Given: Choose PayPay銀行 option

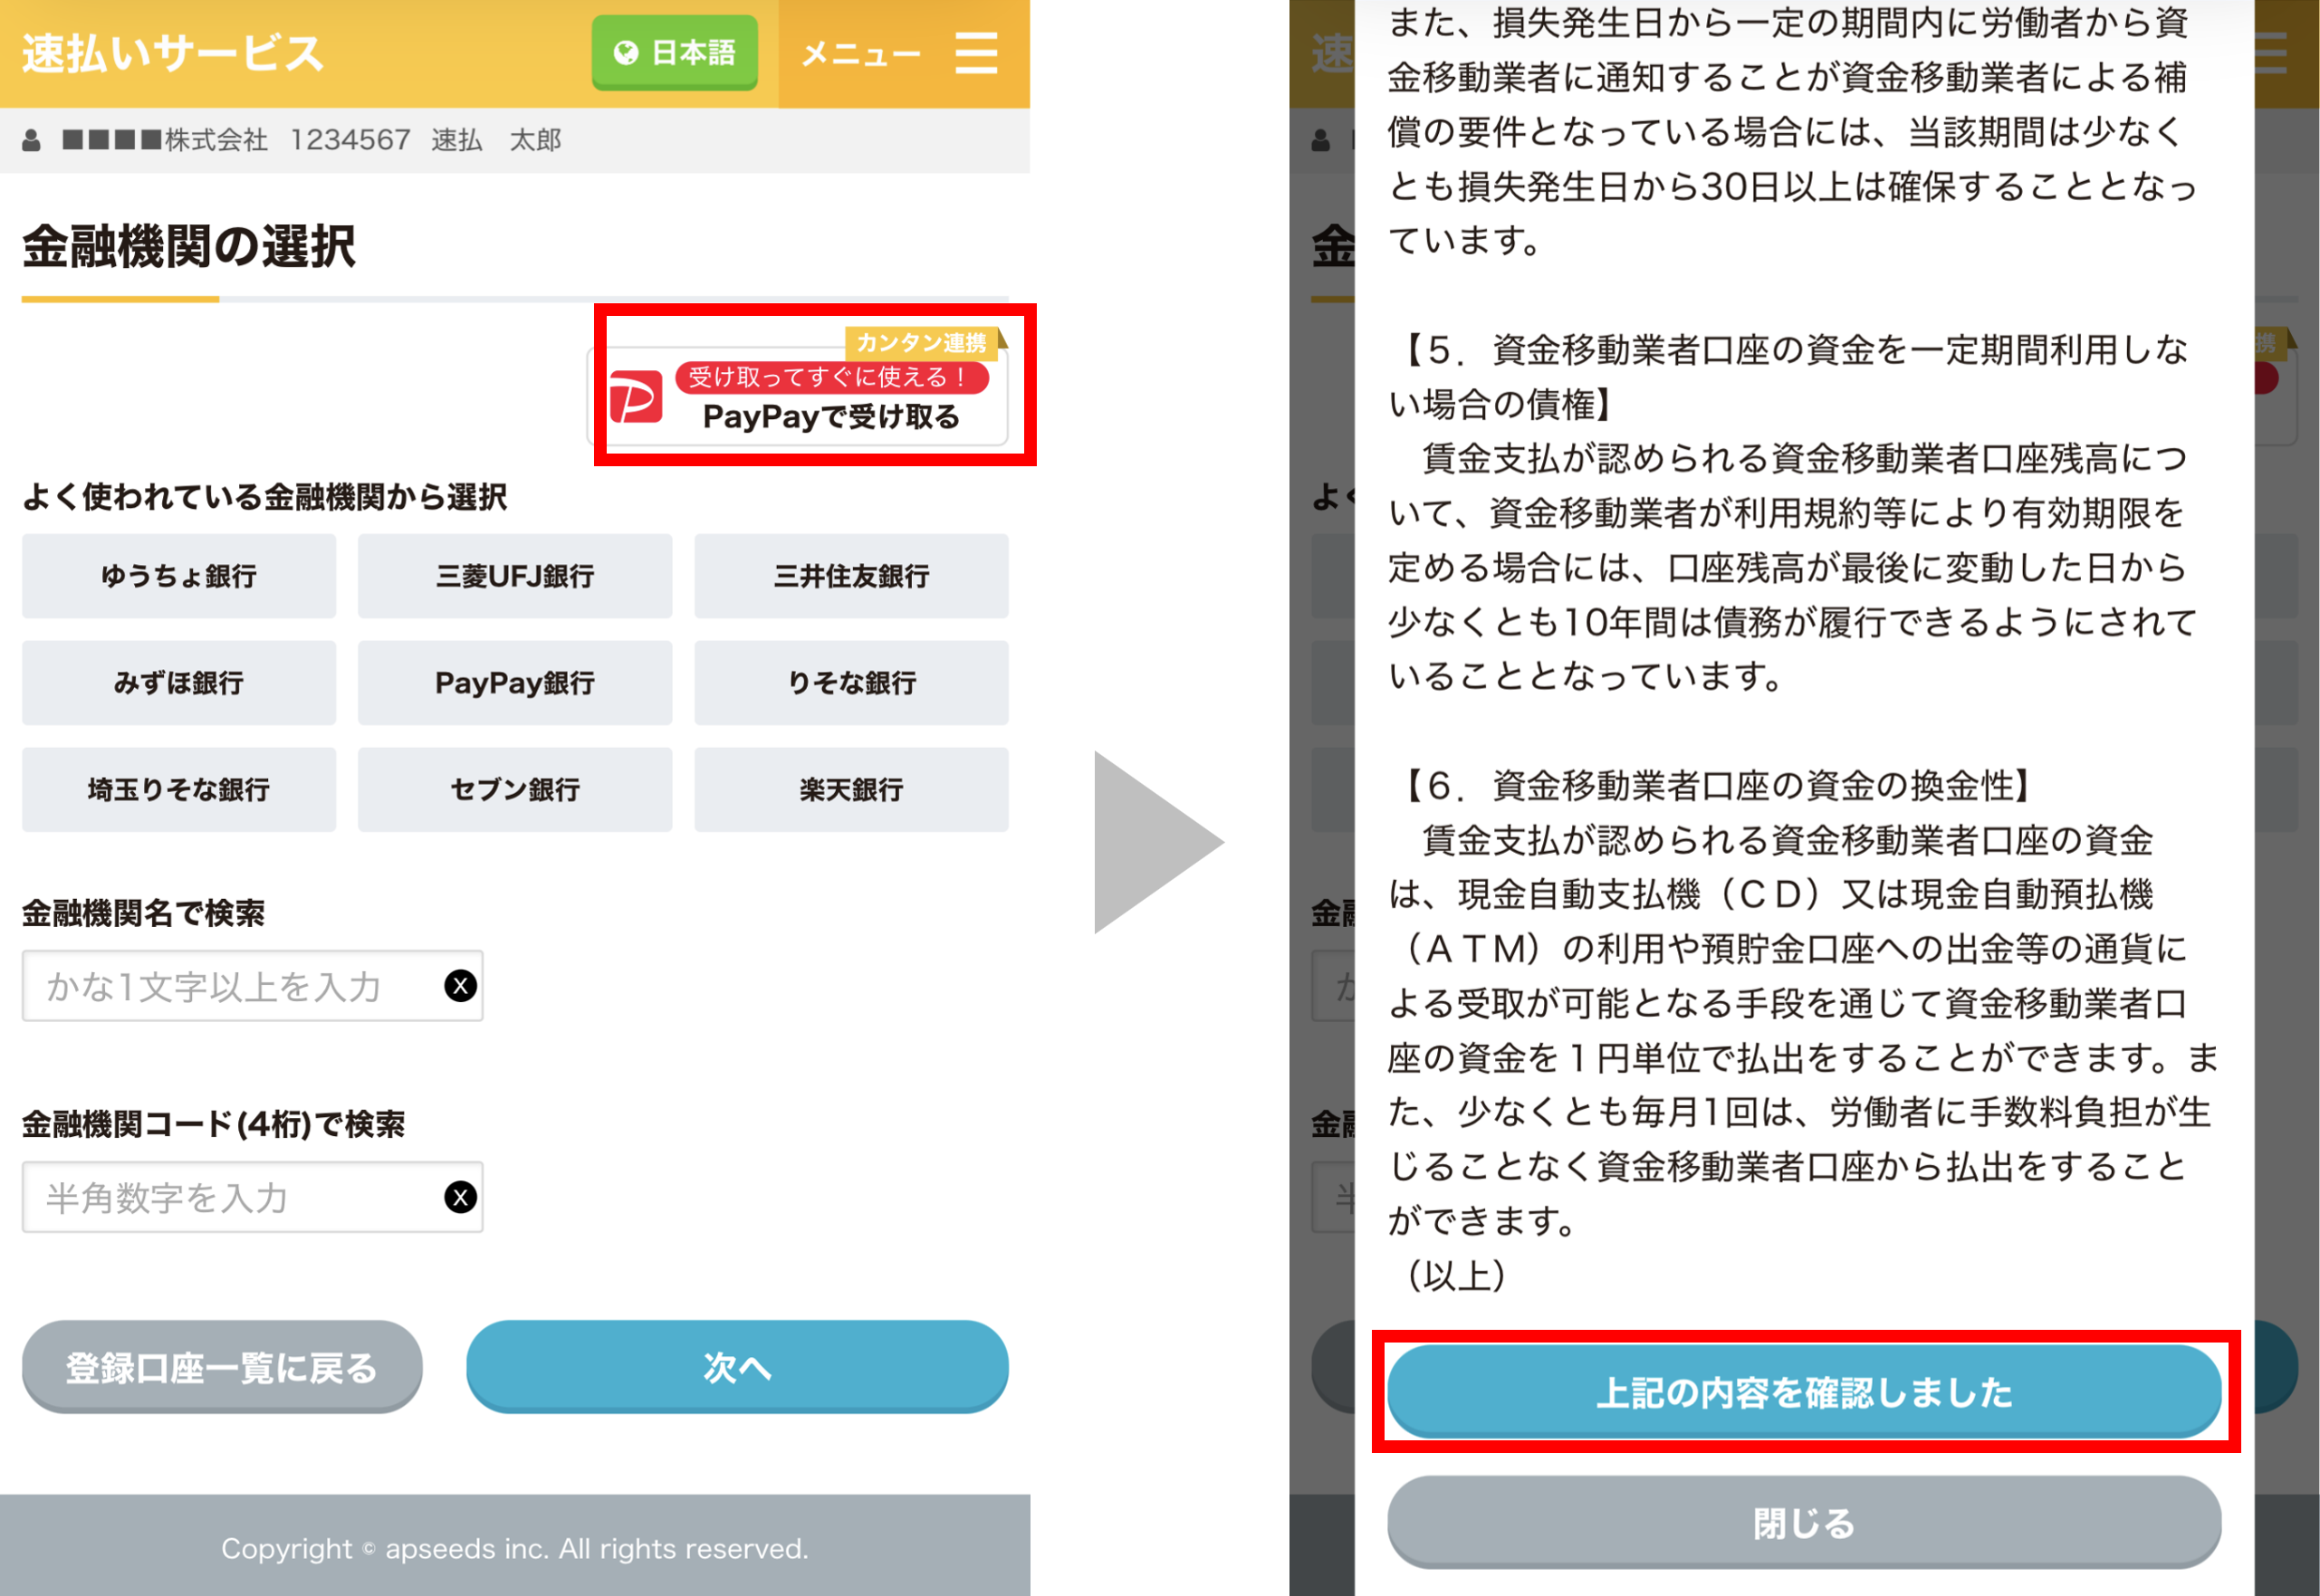Looking at the screenshot, I should [515, 683].
